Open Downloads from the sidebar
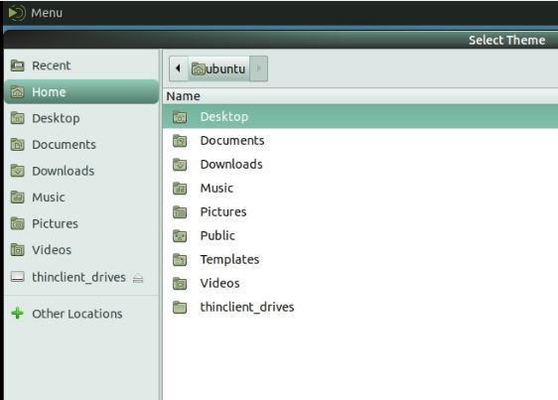558x400 pixels. (x=81, y=171)
